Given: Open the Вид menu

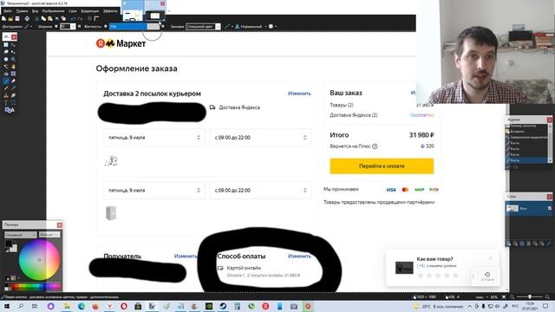Looking at the screenshot, I should pos(35,11).
